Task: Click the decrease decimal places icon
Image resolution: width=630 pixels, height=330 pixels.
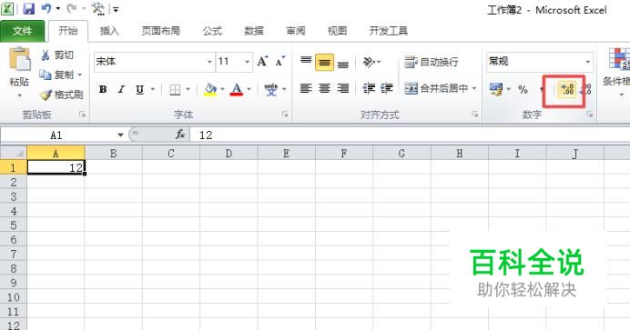Action: click(585, 89)
